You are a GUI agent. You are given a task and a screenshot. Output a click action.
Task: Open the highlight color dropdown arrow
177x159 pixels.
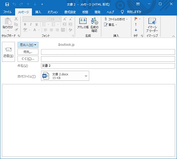(x=29, y=30)
